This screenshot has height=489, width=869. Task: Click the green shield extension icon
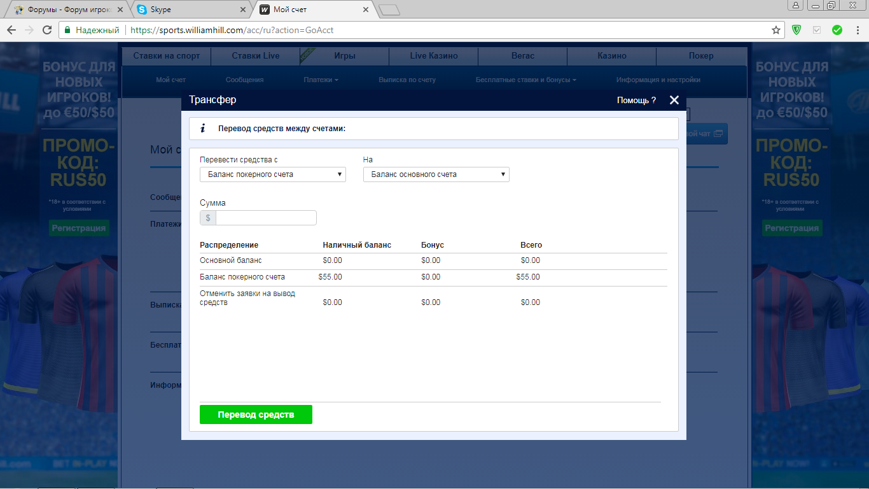796,30
